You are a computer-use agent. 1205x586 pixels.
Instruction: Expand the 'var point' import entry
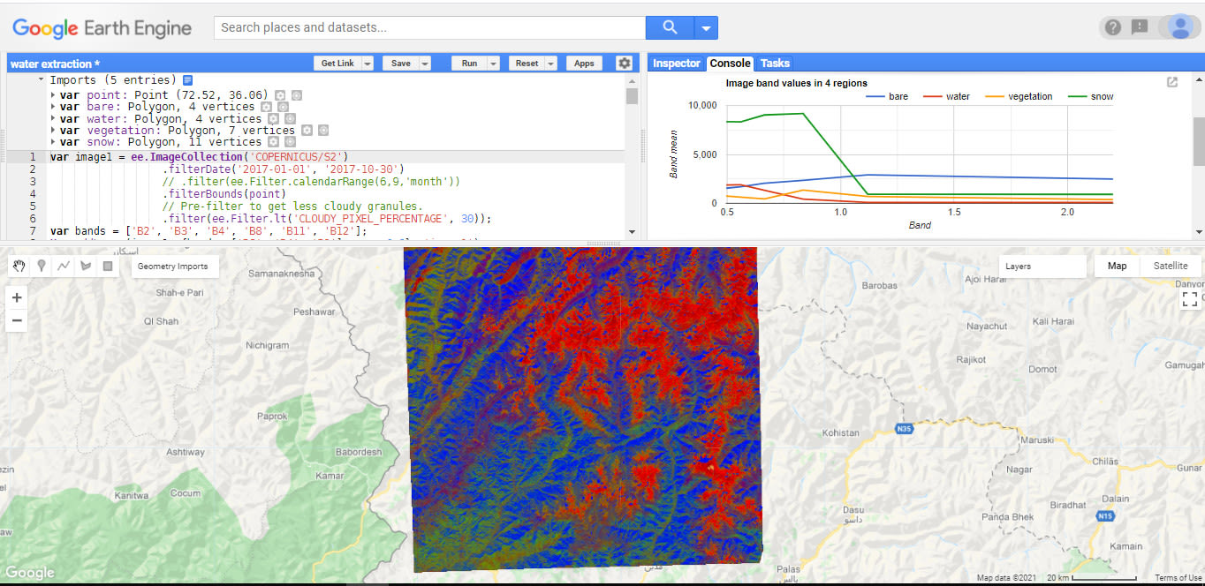54,95
